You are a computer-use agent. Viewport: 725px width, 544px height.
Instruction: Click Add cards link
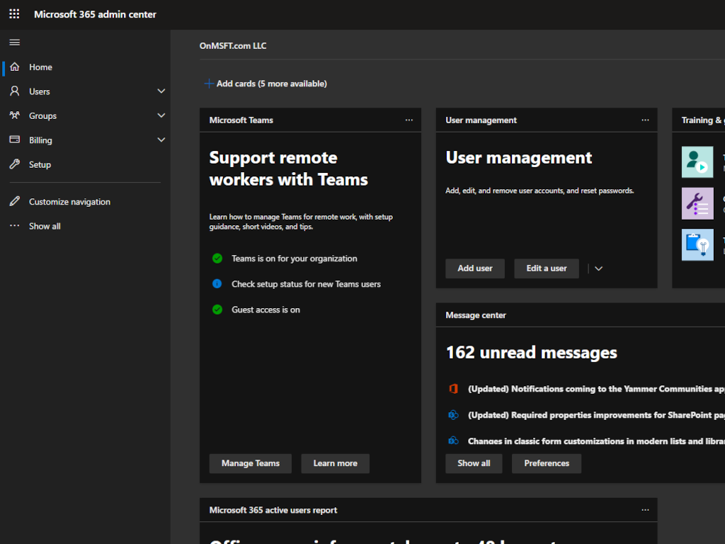(x=266, y=84)
